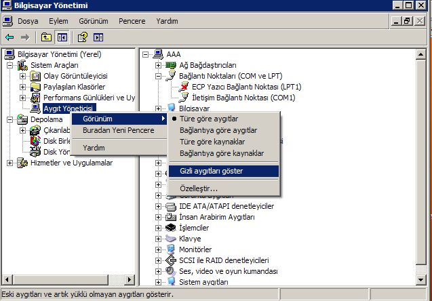This screenshot has width=432, height=301.
Task: Open the Görünüm context menu entry
Action: (x=119, y=119)
